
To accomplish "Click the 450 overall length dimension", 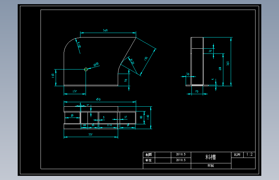I will (98, 99).
